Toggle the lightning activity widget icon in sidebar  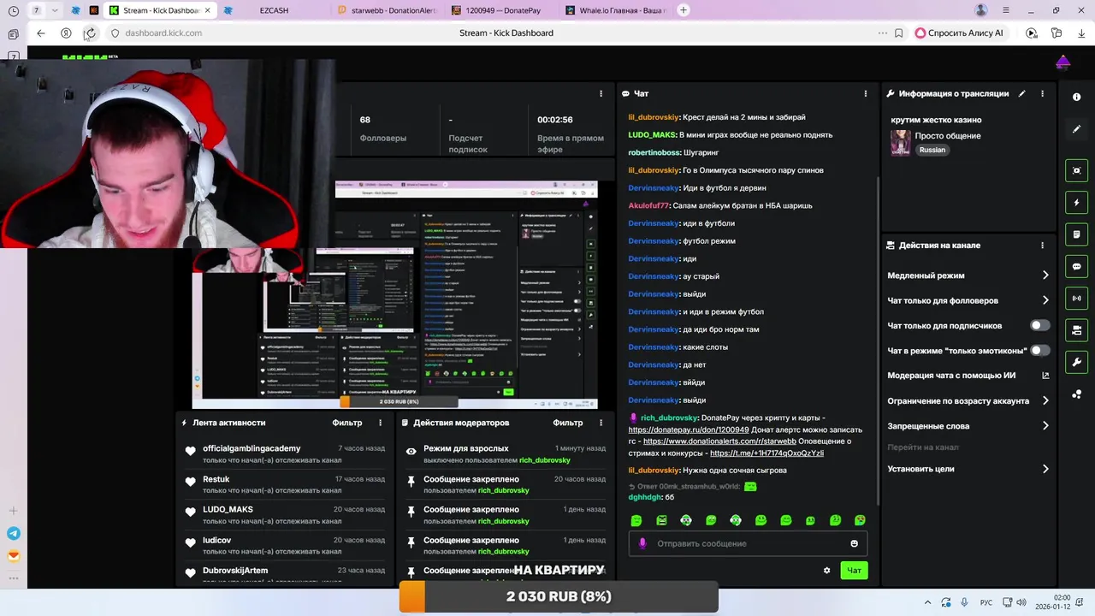click(1076, 203)
